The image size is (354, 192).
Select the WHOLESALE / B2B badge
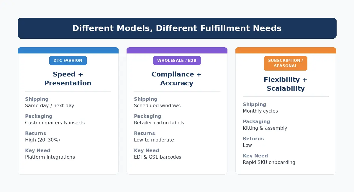177,61
